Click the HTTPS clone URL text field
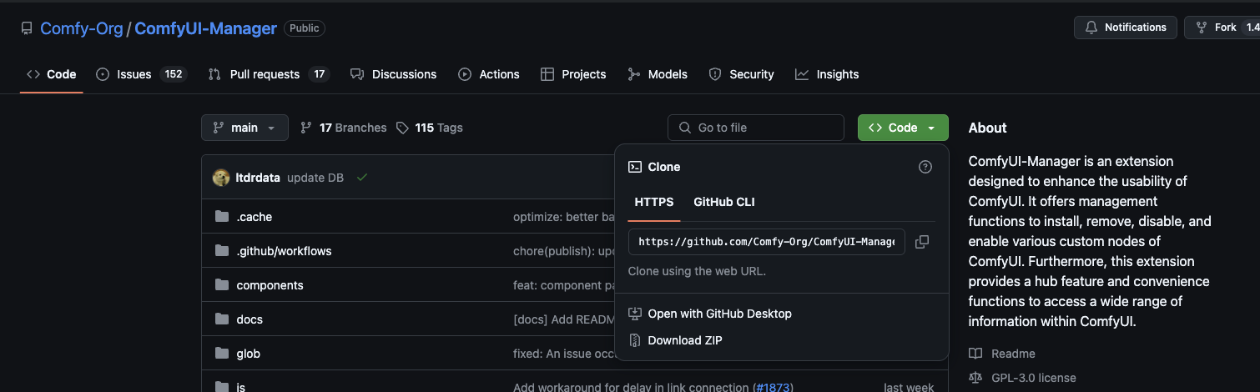Image resolution: width=1260 pixels, height=392 pixels. [767, 242]
